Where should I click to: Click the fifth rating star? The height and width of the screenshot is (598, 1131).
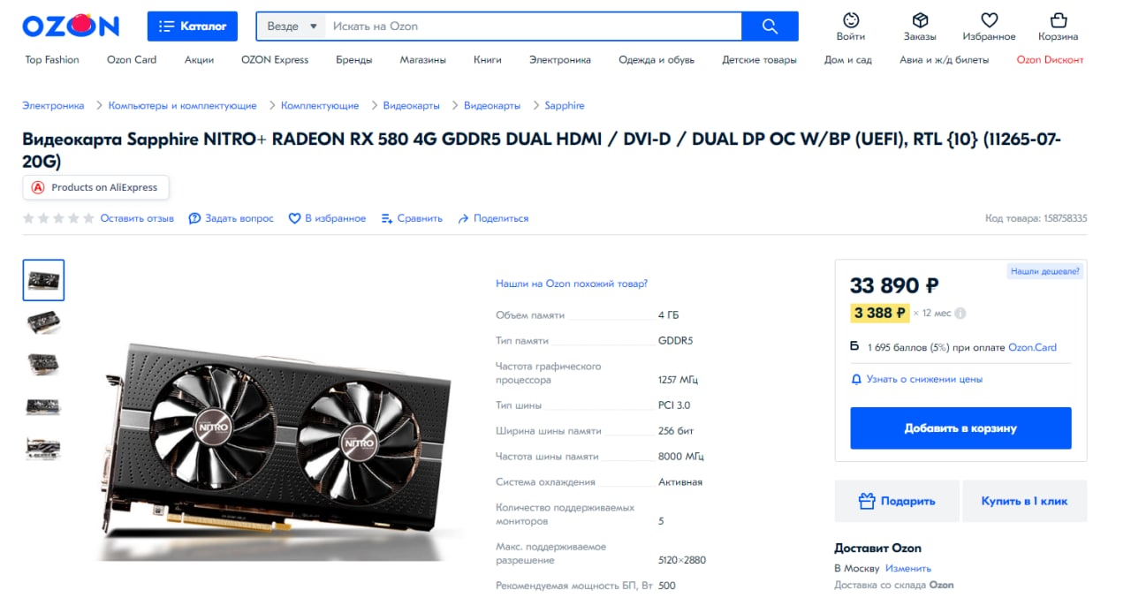point(88,218)
